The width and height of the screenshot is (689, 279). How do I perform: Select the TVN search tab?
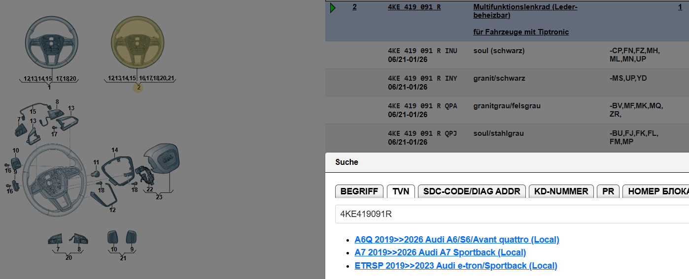pyautogui.click(x=401, y=191)
